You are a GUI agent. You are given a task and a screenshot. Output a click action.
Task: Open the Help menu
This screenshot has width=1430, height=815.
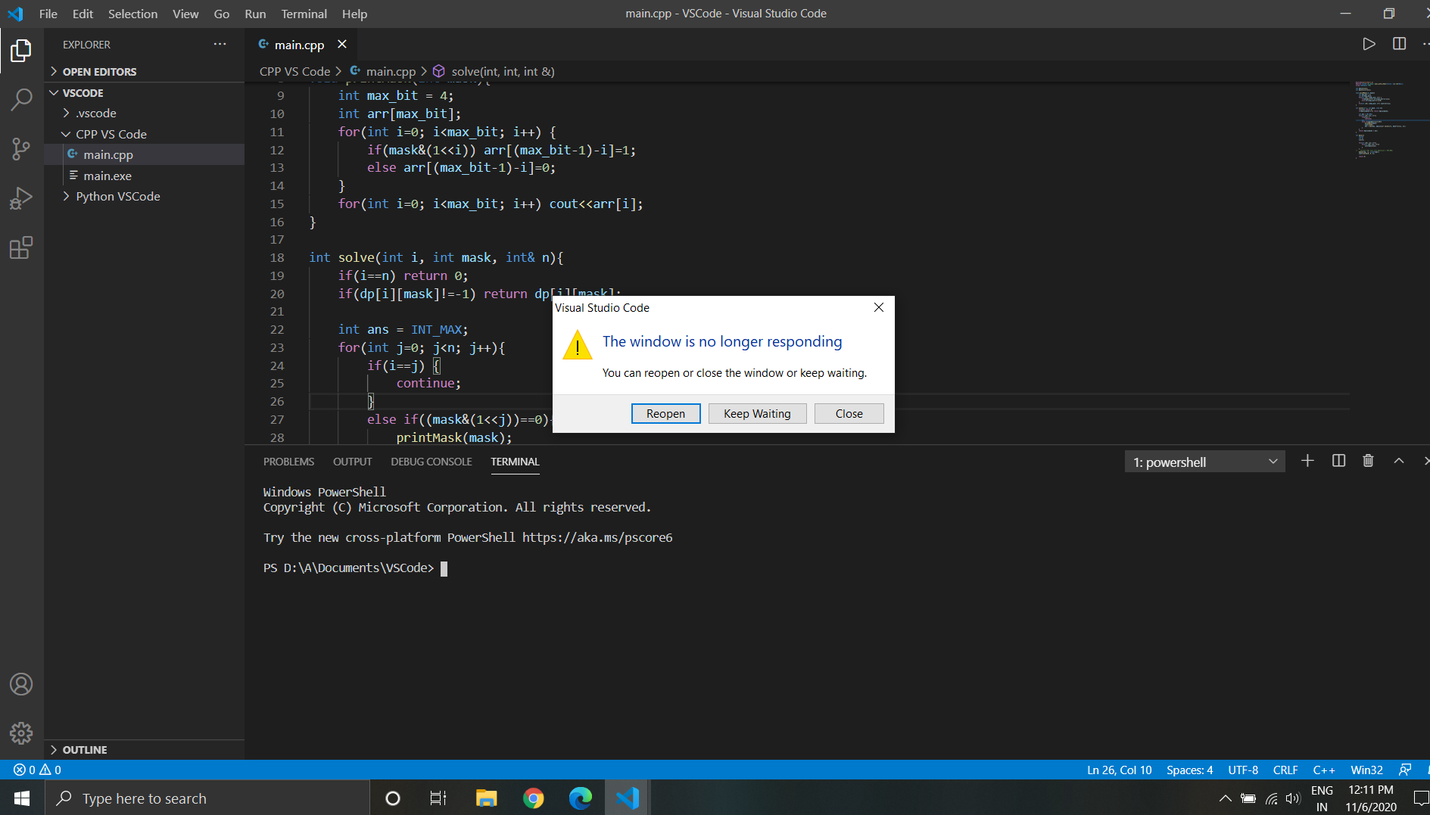(x=354, y=14)
